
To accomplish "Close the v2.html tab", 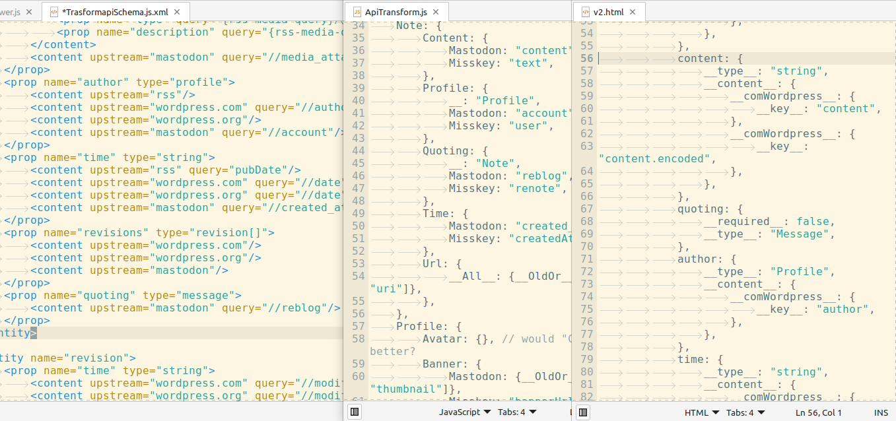I will [633, 12].
